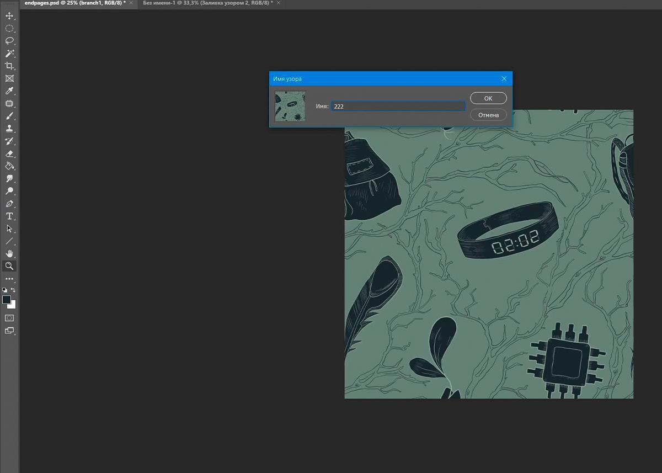Toggle Quick Mask mode
This screenshot has width=662, height=473.
pyautogui.click(x=9, y=318)
